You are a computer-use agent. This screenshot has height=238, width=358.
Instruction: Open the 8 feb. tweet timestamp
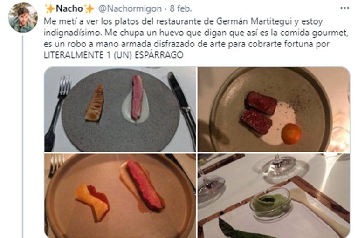pyautogui.click(x=181, y=9)
